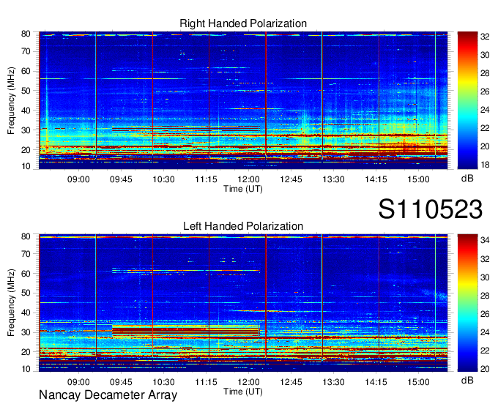Click the 10 MHz tick of Right Handed plot
Viewport: 498px width, 404px height.
pos(26,166)
